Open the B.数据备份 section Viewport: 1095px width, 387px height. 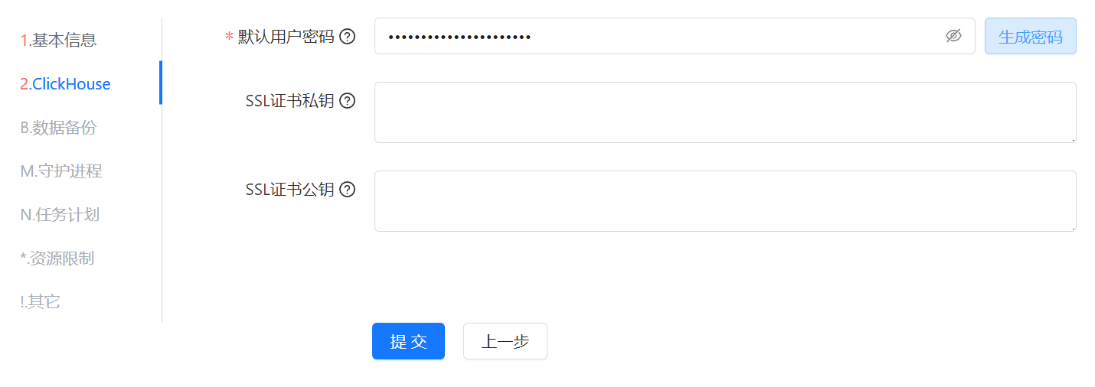[59, 127]
